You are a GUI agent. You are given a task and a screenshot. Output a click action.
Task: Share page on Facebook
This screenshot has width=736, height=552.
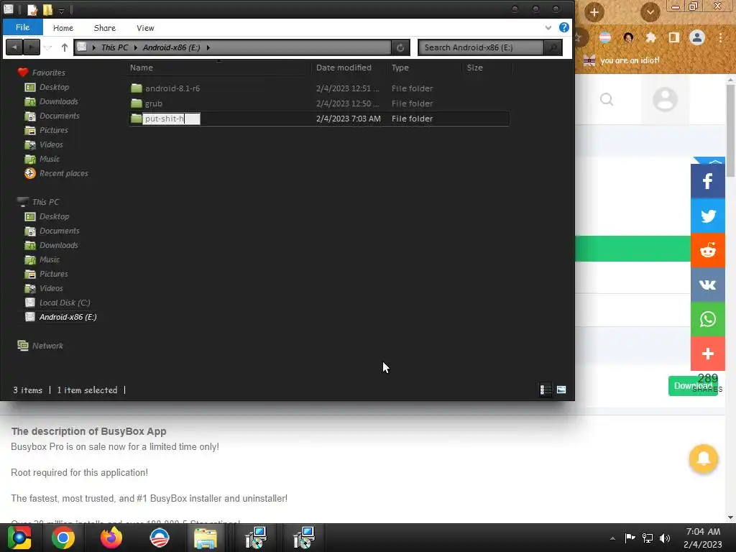coord(707,181)
